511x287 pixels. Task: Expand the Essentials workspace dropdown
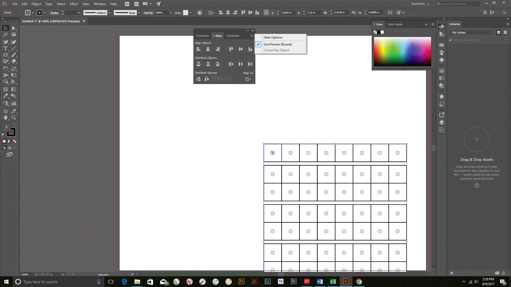tap(420, 4)
